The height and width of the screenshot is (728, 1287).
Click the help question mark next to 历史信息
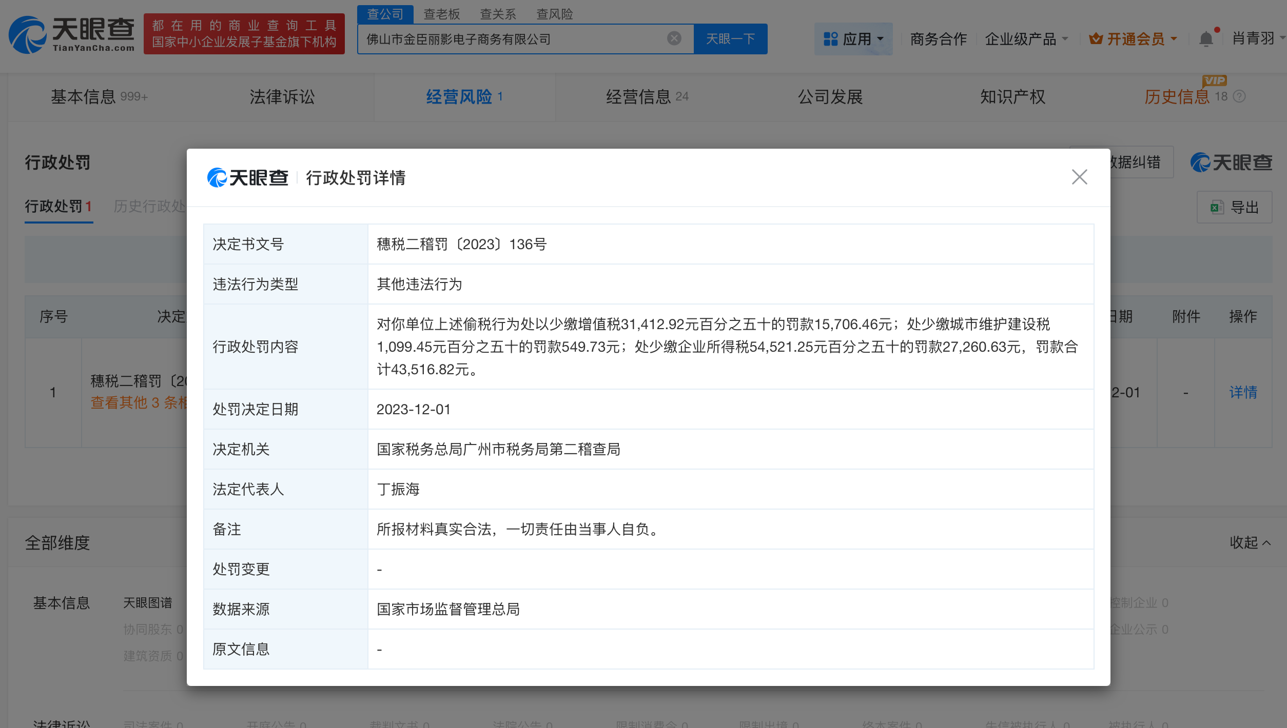point(1240,97)
